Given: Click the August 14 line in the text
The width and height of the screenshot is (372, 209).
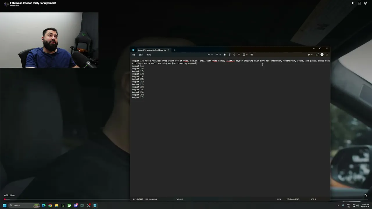Looking at the screenshot, I should (231, 62).
